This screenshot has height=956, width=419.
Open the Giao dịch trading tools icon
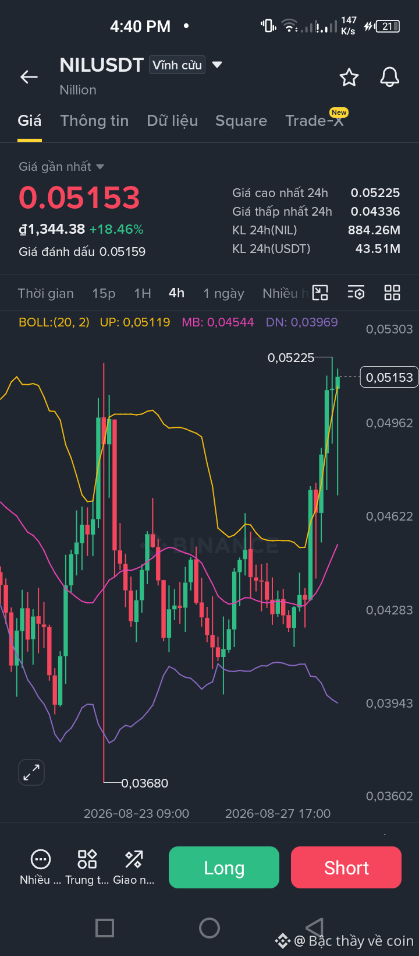(x=134, y=859)
